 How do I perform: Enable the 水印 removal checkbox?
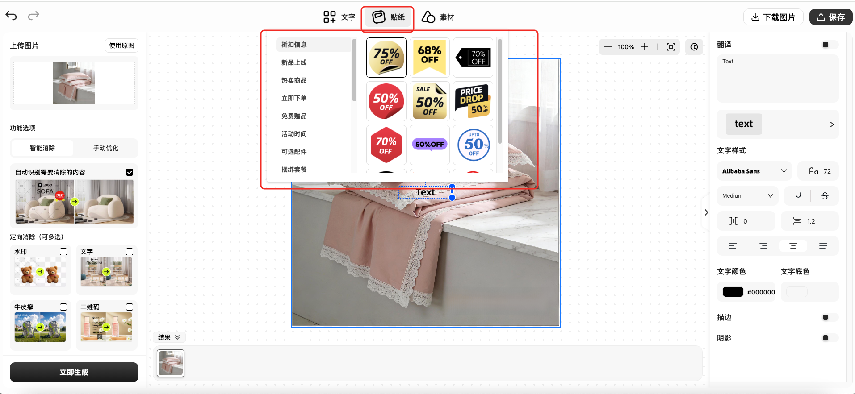click(63, 252)
